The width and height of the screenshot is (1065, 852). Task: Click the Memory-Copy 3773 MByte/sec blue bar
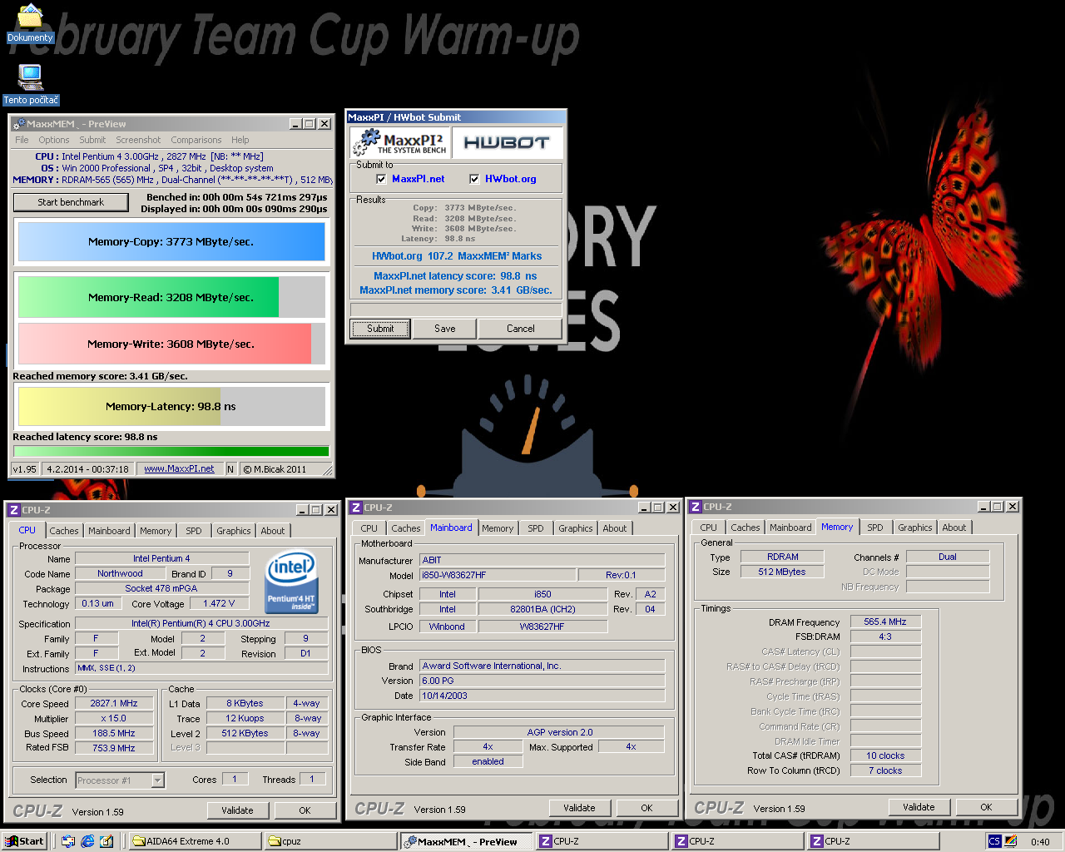point(171,242)
